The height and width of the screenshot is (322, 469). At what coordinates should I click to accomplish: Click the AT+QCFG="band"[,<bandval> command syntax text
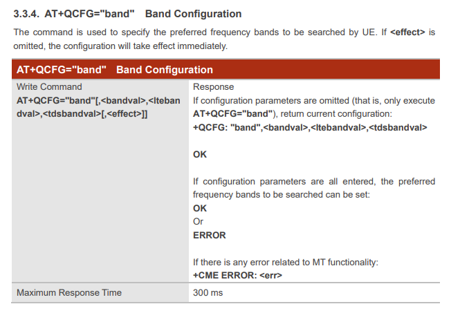pos(98,100)
